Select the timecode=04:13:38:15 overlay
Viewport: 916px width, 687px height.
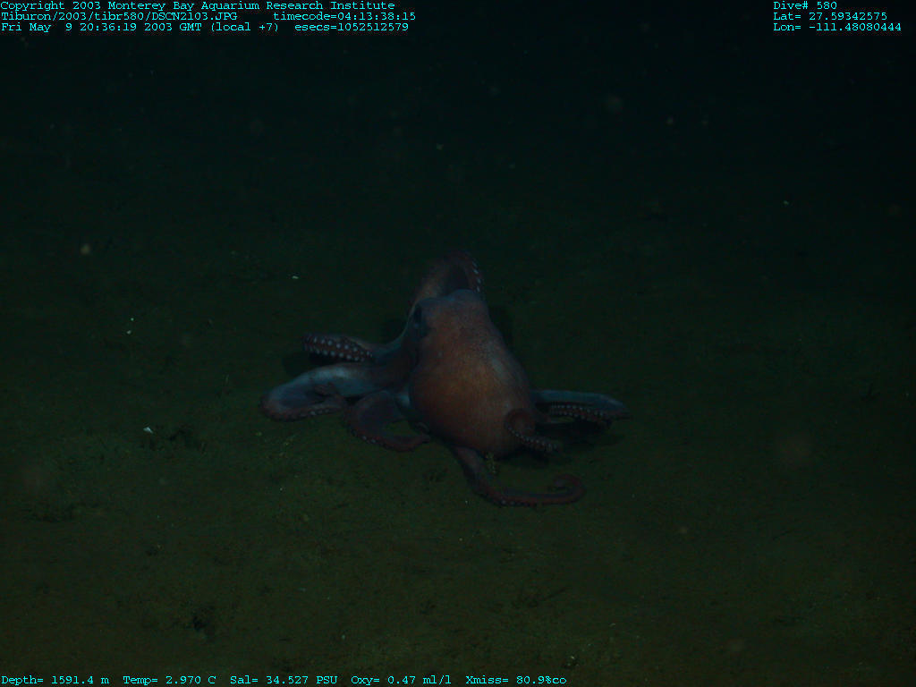tap(343, 16)
